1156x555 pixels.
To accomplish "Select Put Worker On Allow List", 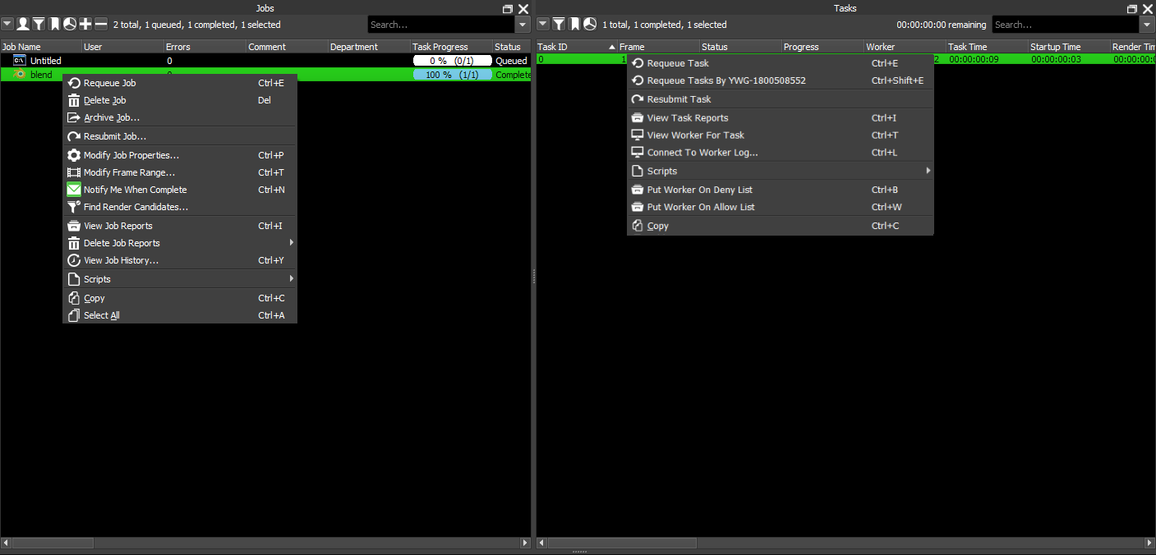I will pos(781,207).
